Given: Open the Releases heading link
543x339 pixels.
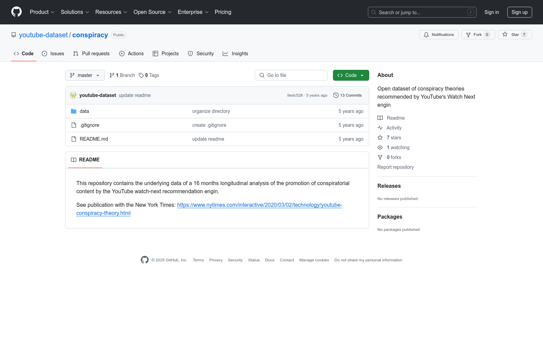Looking at the screenshot, I should pos(389,186).
